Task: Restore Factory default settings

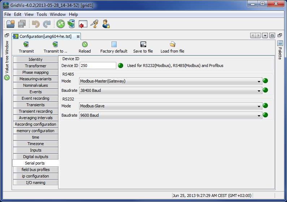Action: [114, 47]
